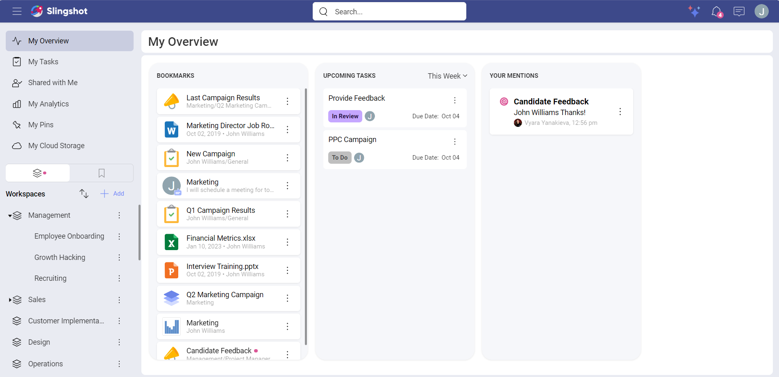Open options for Last Campaign Results bookmark
The image size is (779, 377).
(x=288, y=101)
